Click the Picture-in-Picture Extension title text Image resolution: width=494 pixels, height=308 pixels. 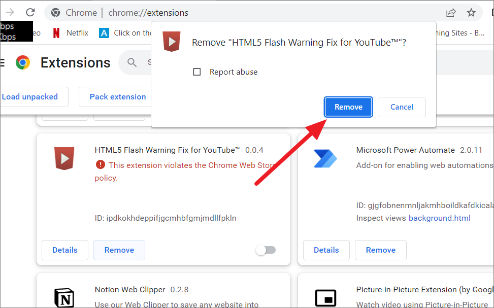tap(424, 289)
